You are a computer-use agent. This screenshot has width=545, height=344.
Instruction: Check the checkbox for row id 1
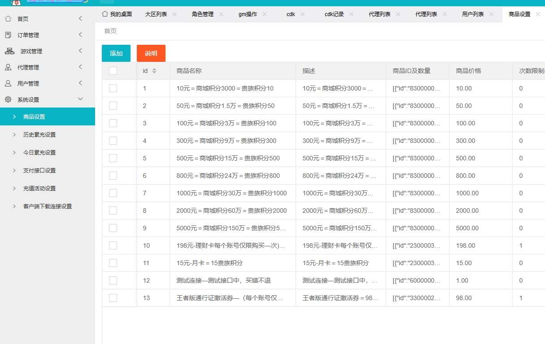[x=113, y=88]
